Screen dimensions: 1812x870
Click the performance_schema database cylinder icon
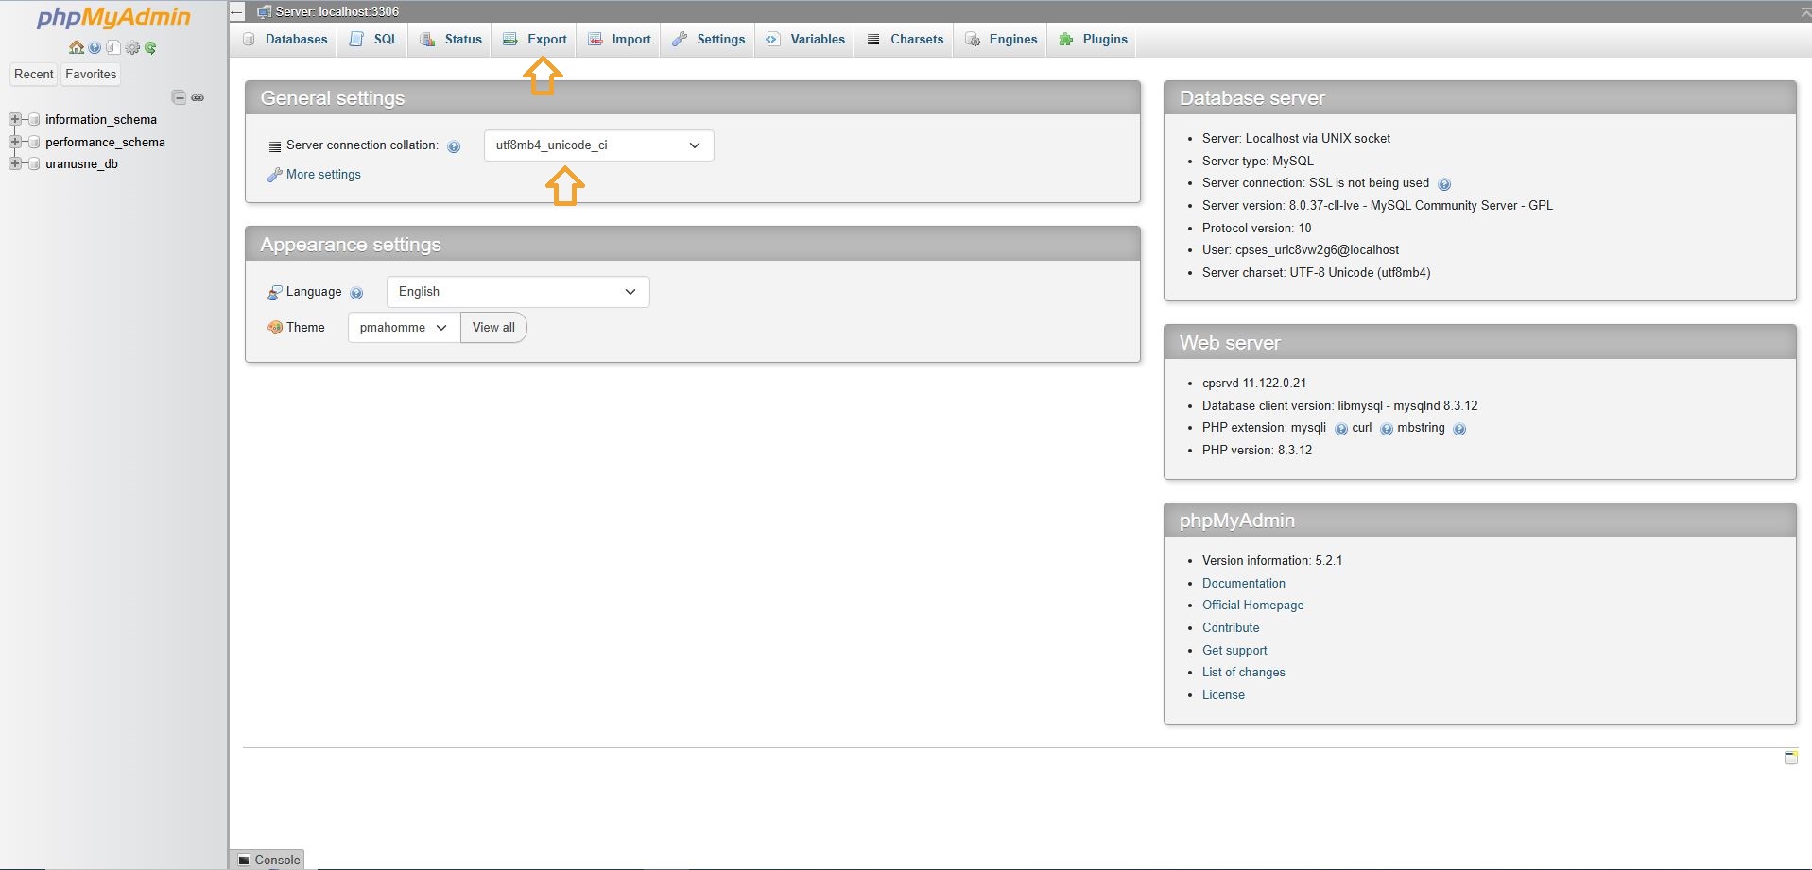tap(34, 142)
